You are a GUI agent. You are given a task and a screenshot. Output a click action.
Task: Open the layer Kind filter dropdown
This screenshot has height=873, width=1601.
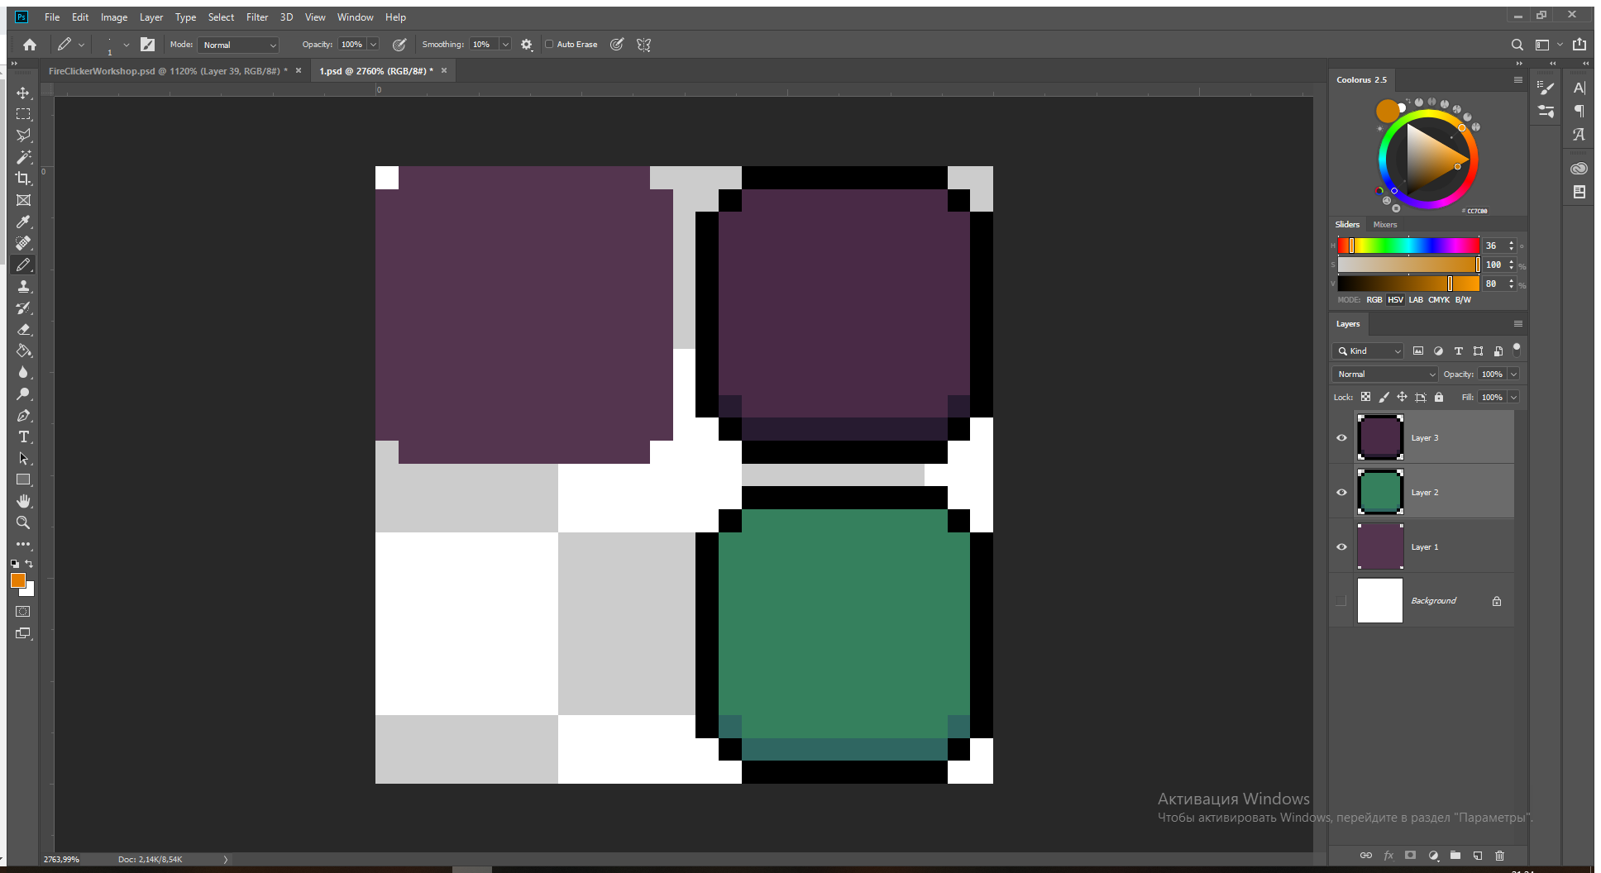coord(1368,351)
